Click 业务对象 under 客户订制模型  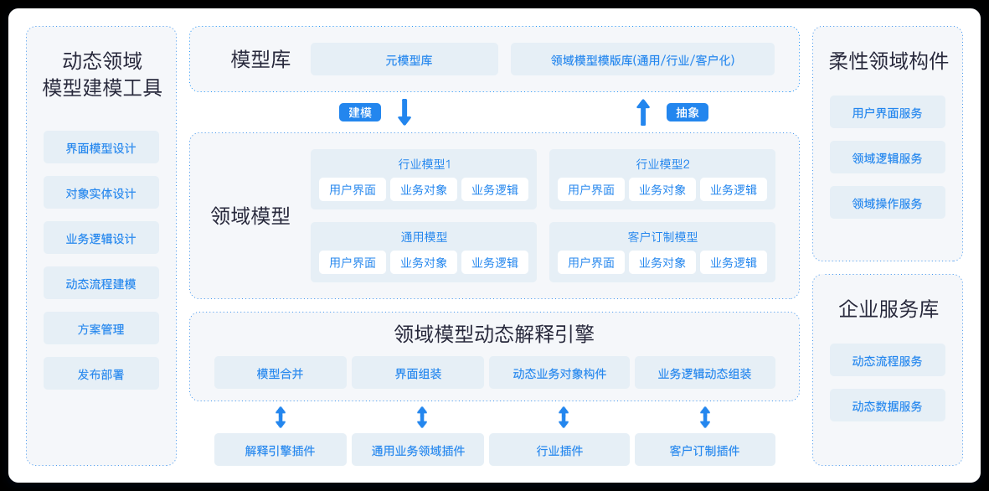(x=662, y=262)
